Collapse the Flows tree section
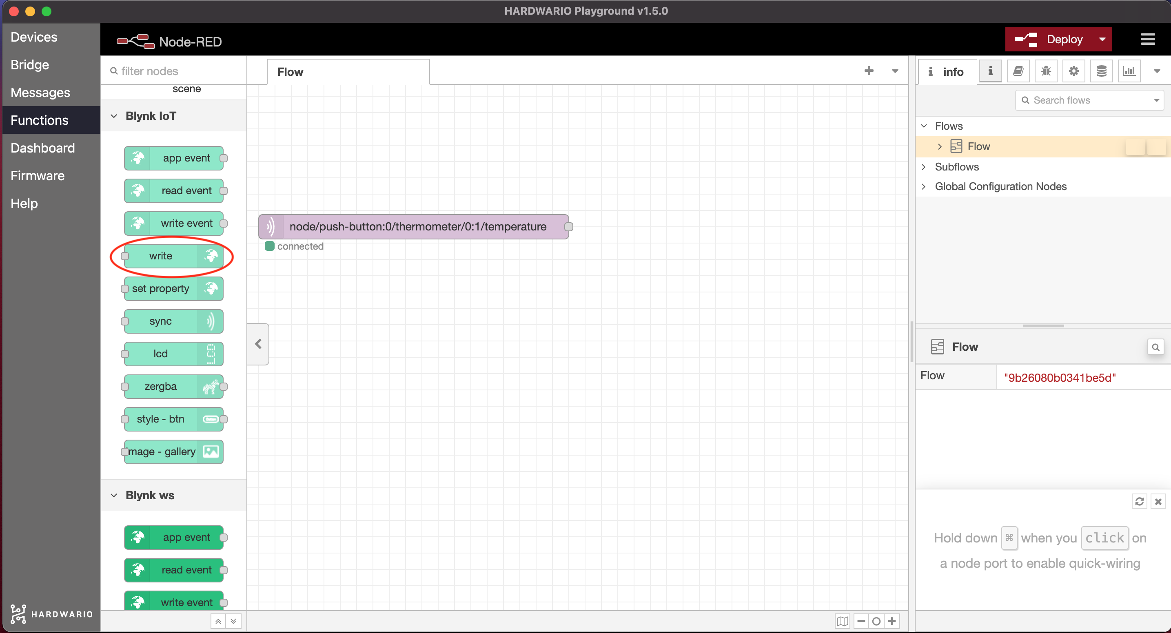The height and width of the screenshot is (633, 1171). tap(924, 126)
